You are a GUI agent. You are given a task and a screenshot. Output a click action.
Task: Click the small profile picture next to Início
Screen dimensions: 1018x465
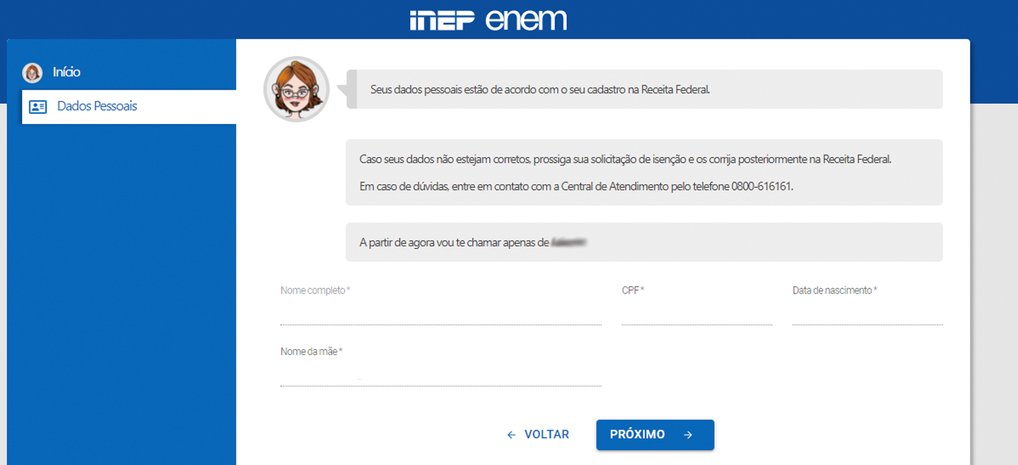coord(32,72)
